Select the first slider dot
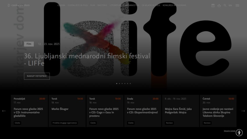The width and height of the screenshot is (247, 139). [117, 83]
